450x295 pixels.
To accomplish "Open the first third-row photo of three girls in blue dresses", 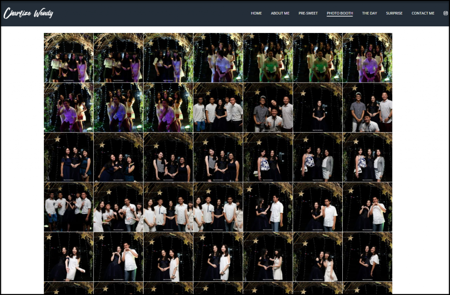I will 69,157.
